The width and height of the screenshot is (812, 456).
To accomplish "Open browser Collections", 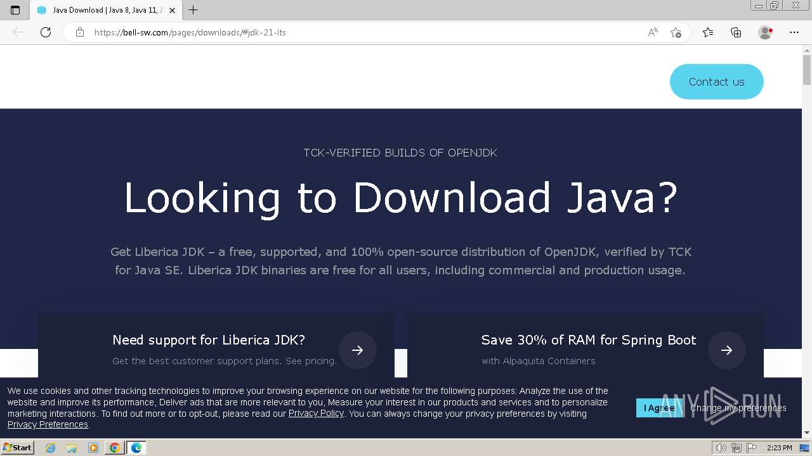I will [736, 32].
